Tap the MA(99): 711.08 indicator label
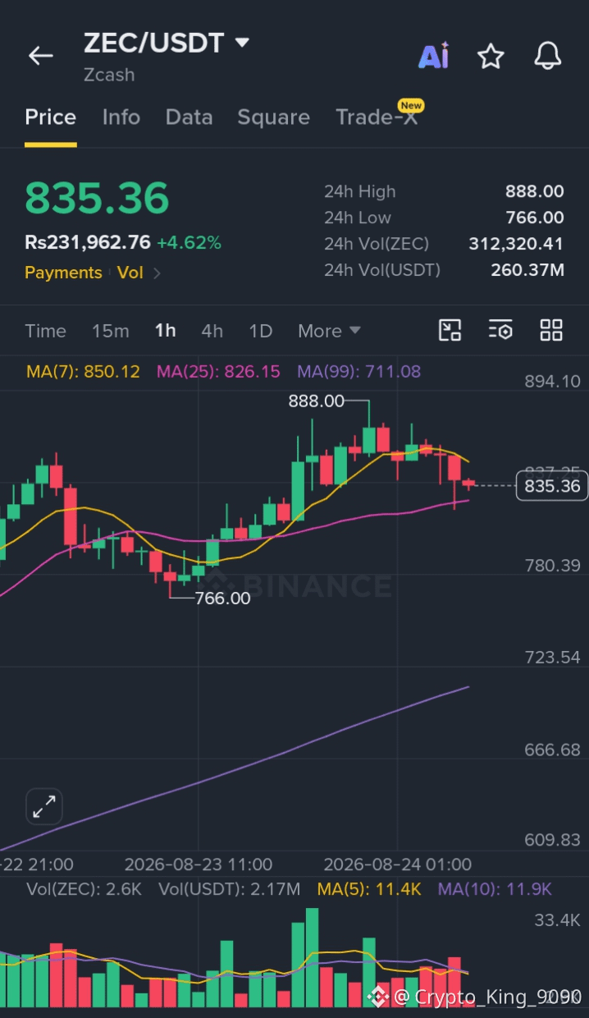This screenshot has height=1018, width=589. (x=358, y=372)
